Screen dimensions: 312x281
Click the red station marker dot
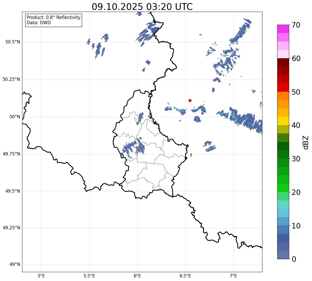[190, 100]
